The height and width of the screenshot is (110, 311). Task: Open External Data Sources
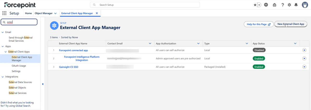coord(20,82)
